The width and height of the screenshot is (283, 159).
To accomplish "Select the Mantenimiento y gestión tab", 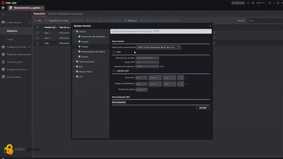I will coord(27,8).
